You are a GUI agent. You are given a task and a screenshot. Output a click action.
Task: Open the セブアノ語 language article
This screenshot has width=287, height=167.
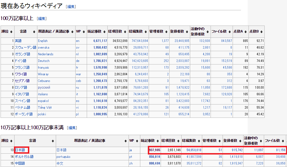[22, 81]
